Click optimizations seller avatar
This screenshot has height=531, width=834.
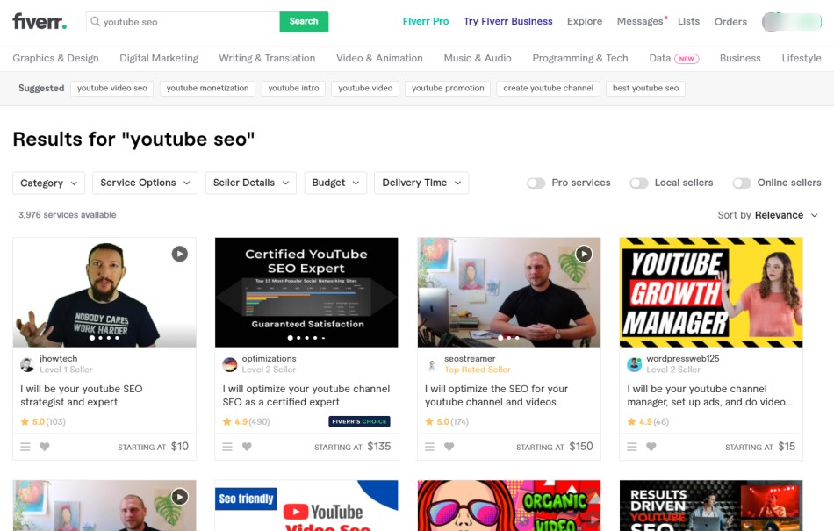click(x=230, y=364)
